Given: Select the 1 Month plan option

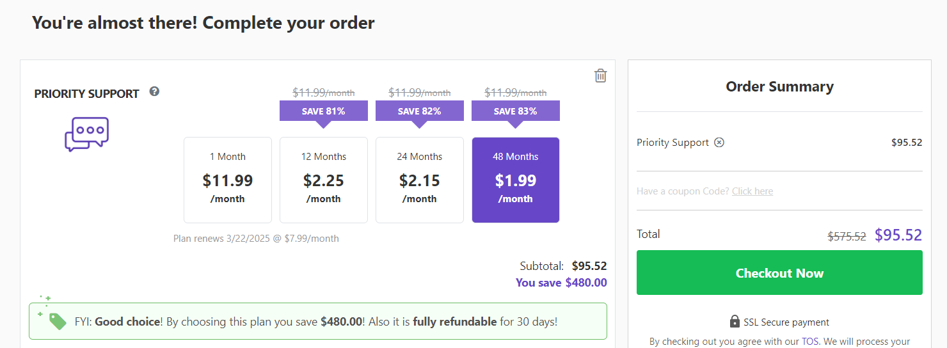Looking at the screenshot, I should (x=228, y=180).
